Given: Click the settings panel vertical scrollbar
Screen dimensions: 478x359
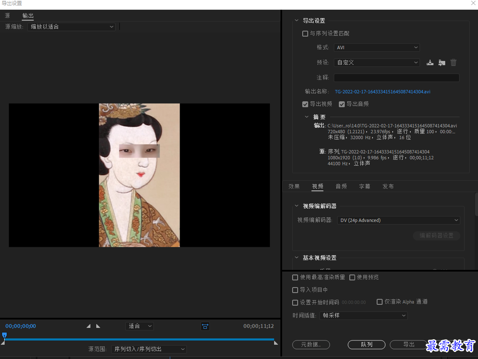Looking at the screenshot, I should pyautogui.click(x=476, y=204).
